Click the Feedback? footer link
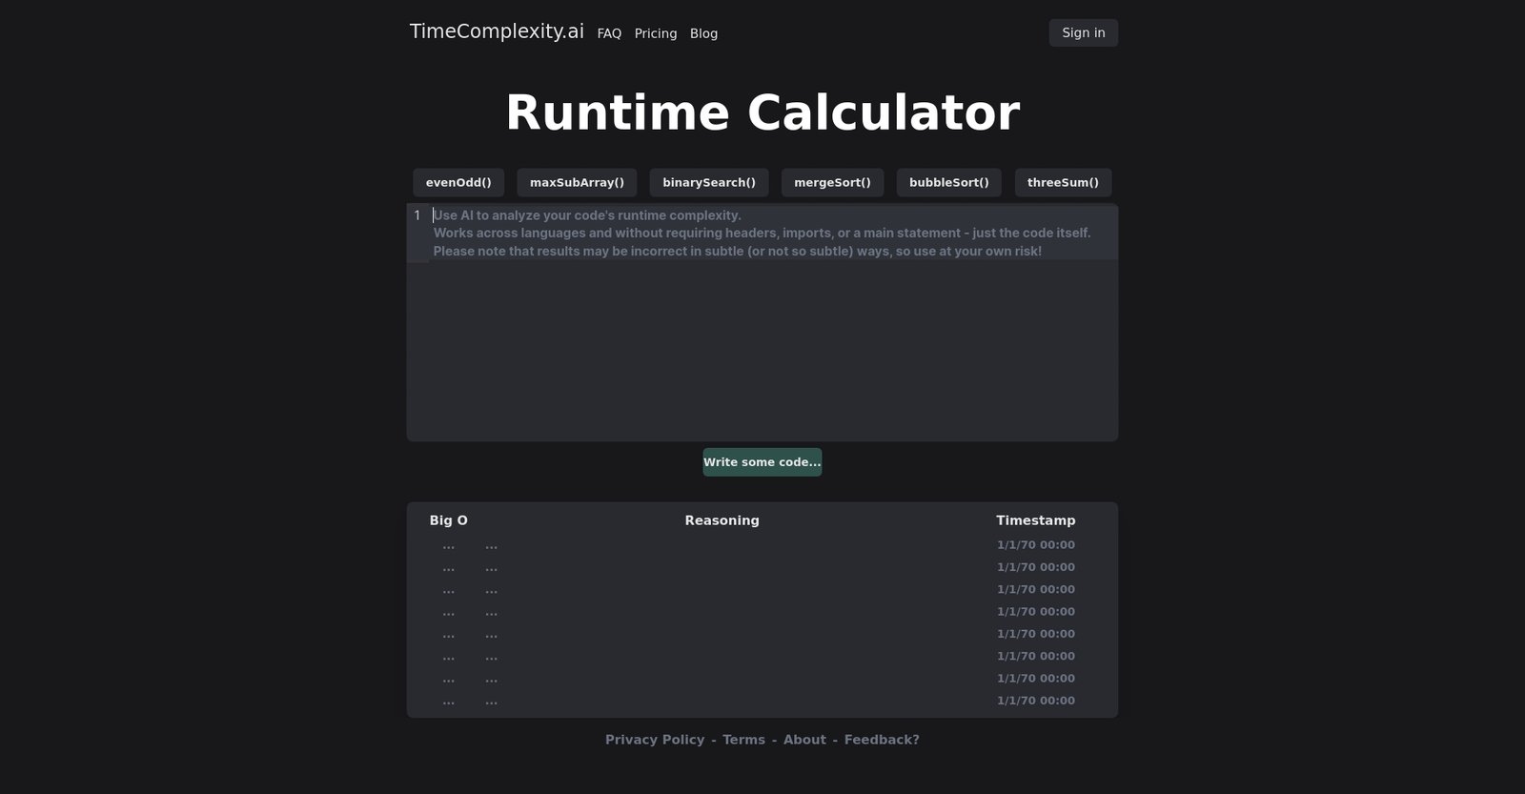Screen dimensions: 1525x794 (882, 740)
